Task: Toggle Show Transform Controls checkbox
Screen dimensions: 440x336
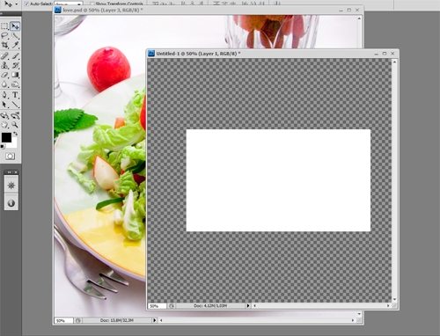Action: (92, 4)
